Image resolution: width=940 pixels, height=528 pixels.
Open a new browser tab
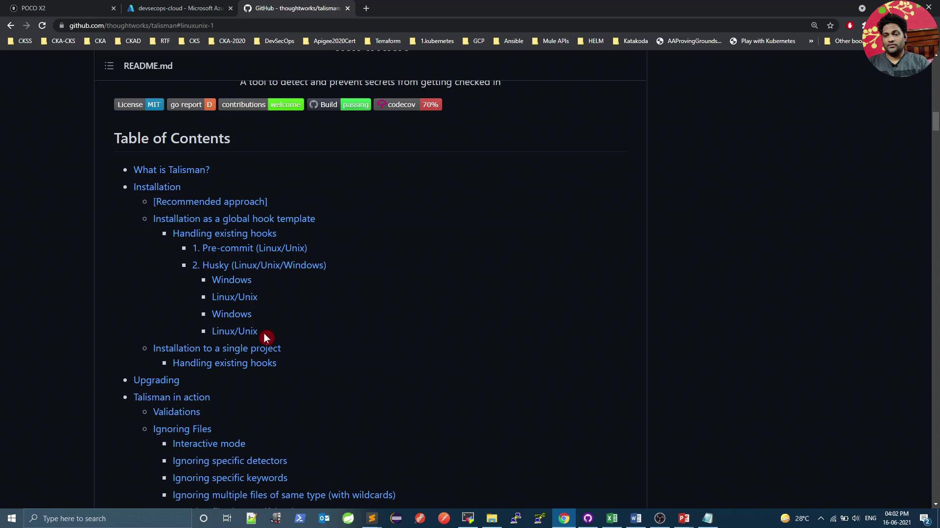366,8
